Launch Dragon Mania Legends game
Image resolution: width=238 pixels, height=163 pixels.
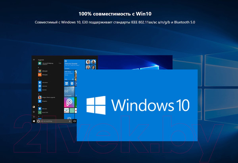pos(46,97)
